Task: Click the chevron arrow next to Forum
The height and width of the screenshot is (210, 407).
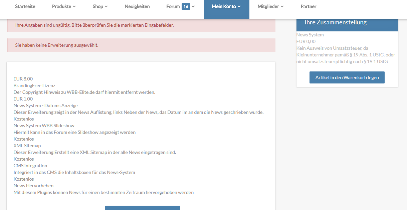Action: (194, 7)
